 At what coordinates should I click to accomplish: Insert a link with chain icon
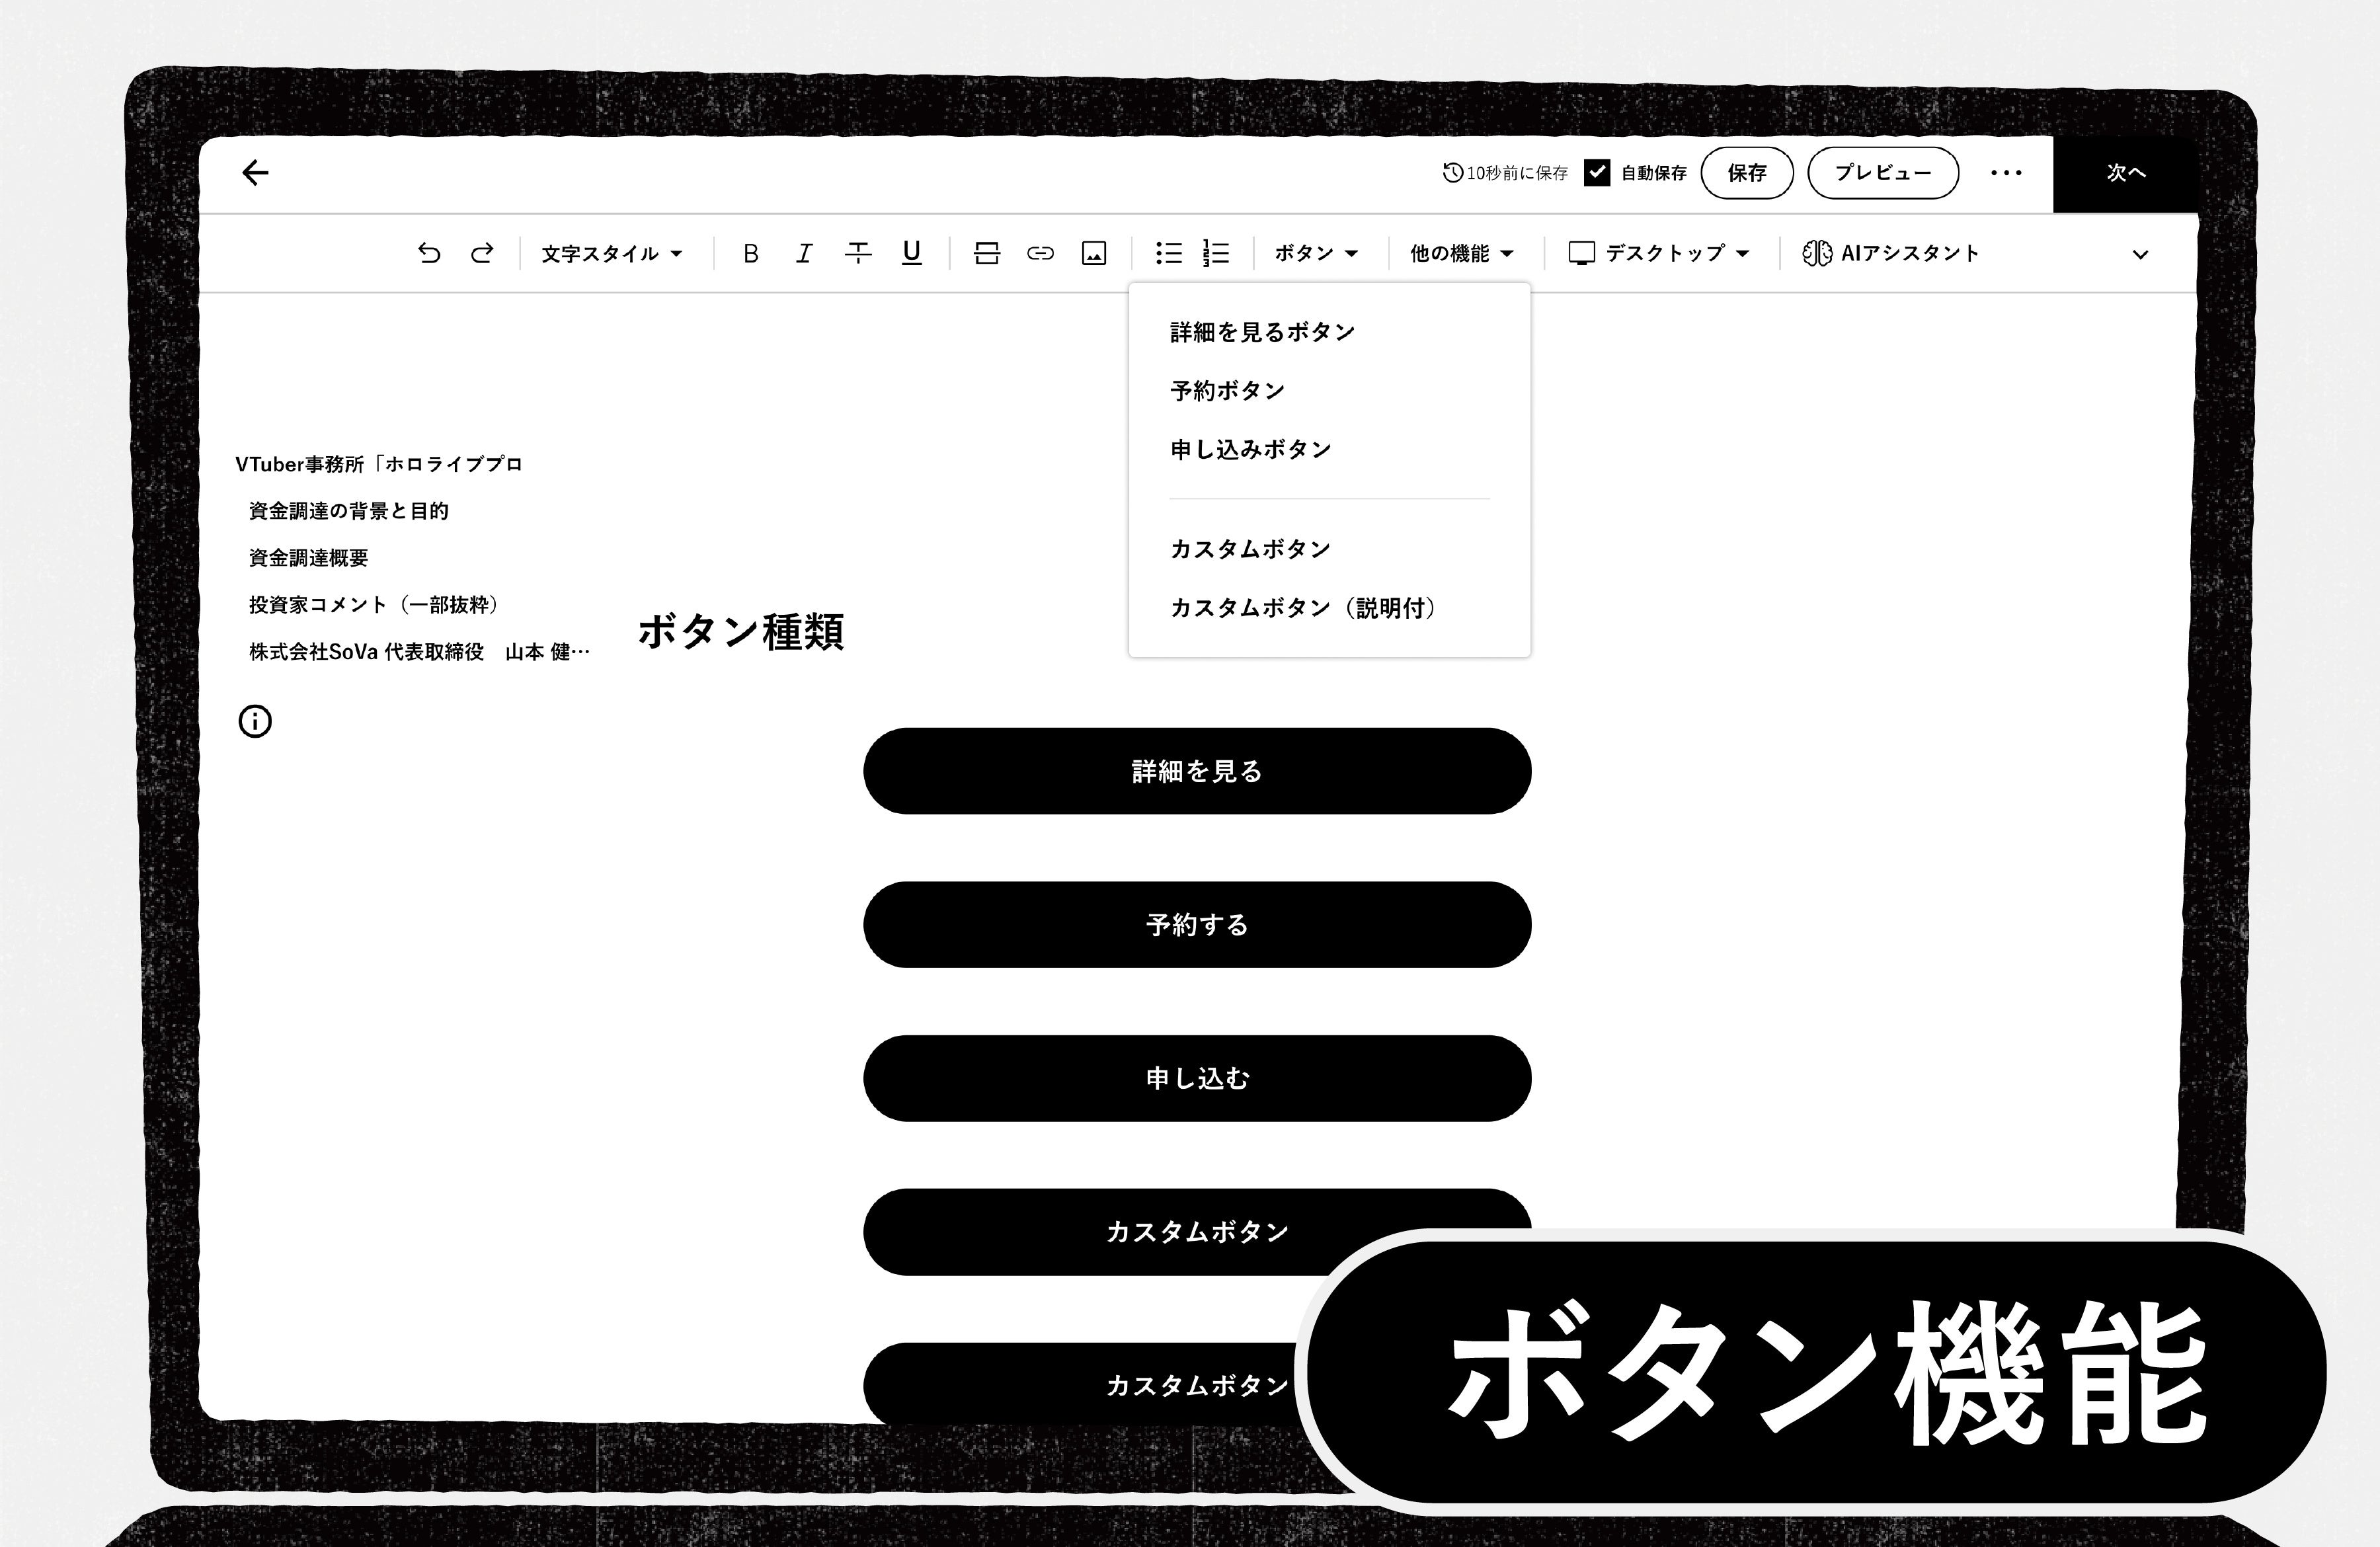point(1040,253)
